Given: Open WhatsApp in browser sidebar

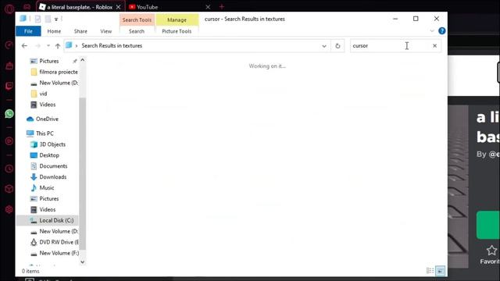Looking at the screenshot, I should click(9, 114).
